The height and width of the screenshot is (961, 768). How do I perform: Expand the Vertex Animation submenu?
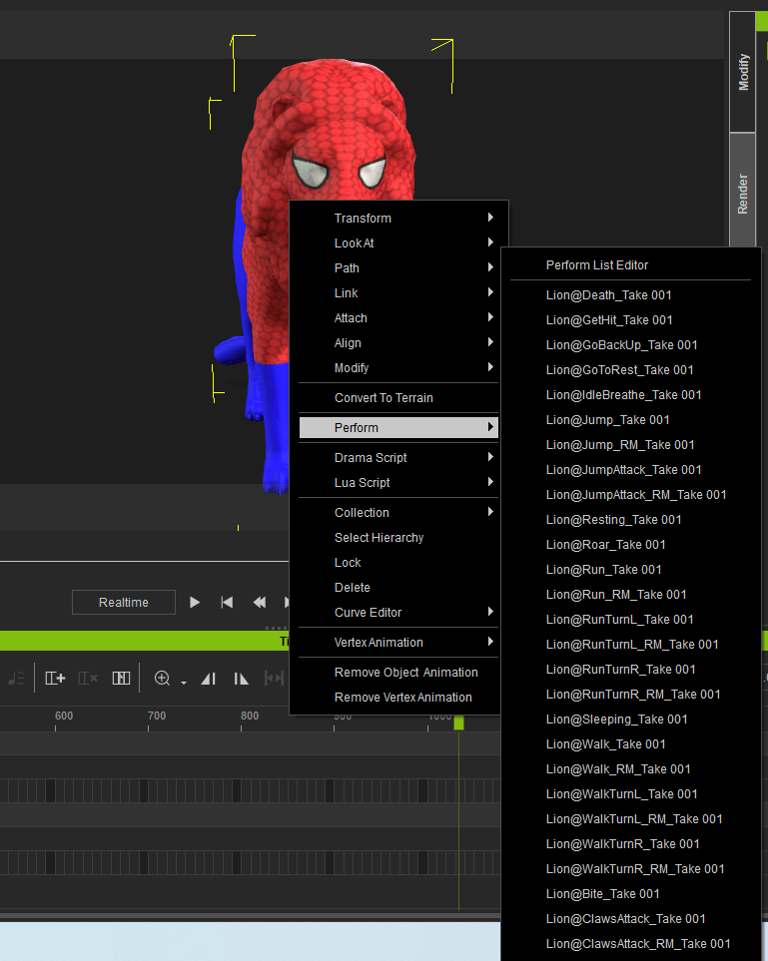coord(398,643)
